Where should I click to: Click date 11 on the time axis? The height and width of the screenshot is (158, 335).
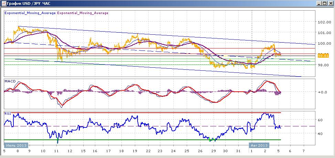tap(57, 151)
